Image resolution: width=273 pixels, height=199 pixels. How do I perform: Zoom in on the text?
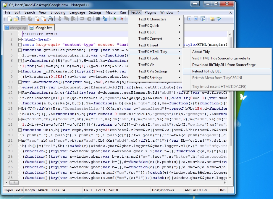[x=114, y=19]
